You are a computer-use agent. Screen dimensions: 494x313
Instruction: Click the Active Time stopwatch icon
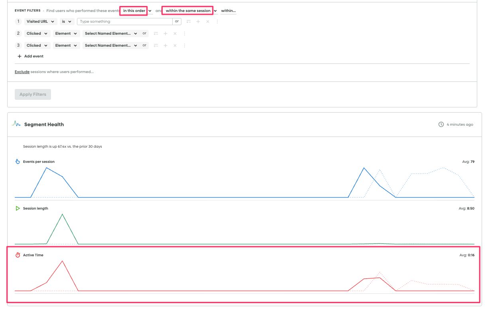18,255
